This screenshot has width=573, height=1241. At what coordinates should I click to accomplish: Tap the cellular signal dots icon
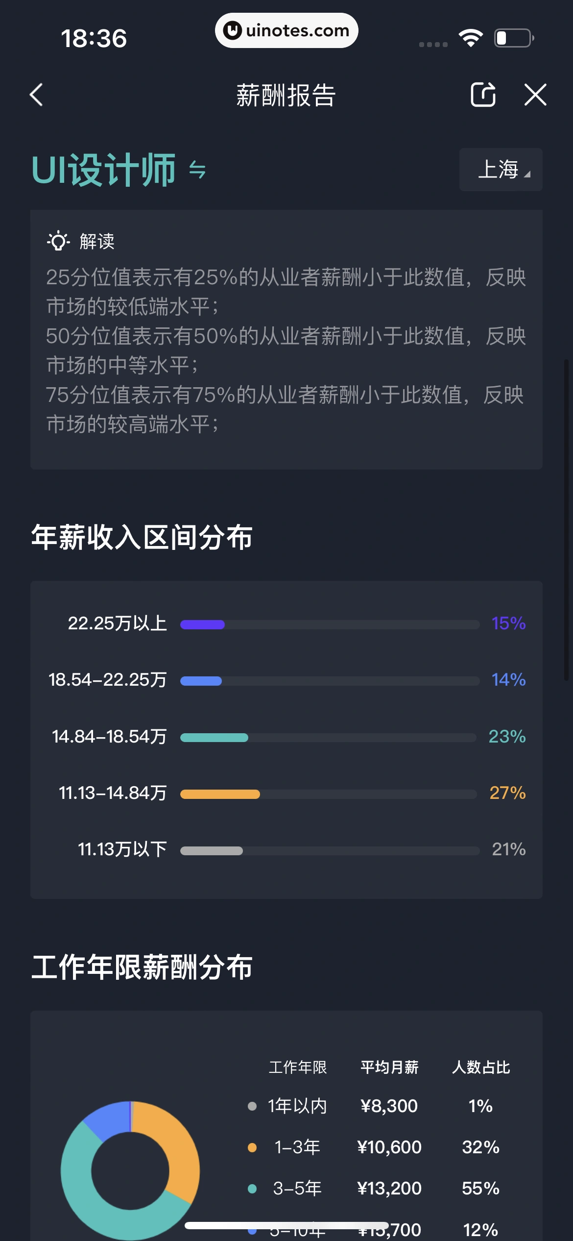point(432,44)
